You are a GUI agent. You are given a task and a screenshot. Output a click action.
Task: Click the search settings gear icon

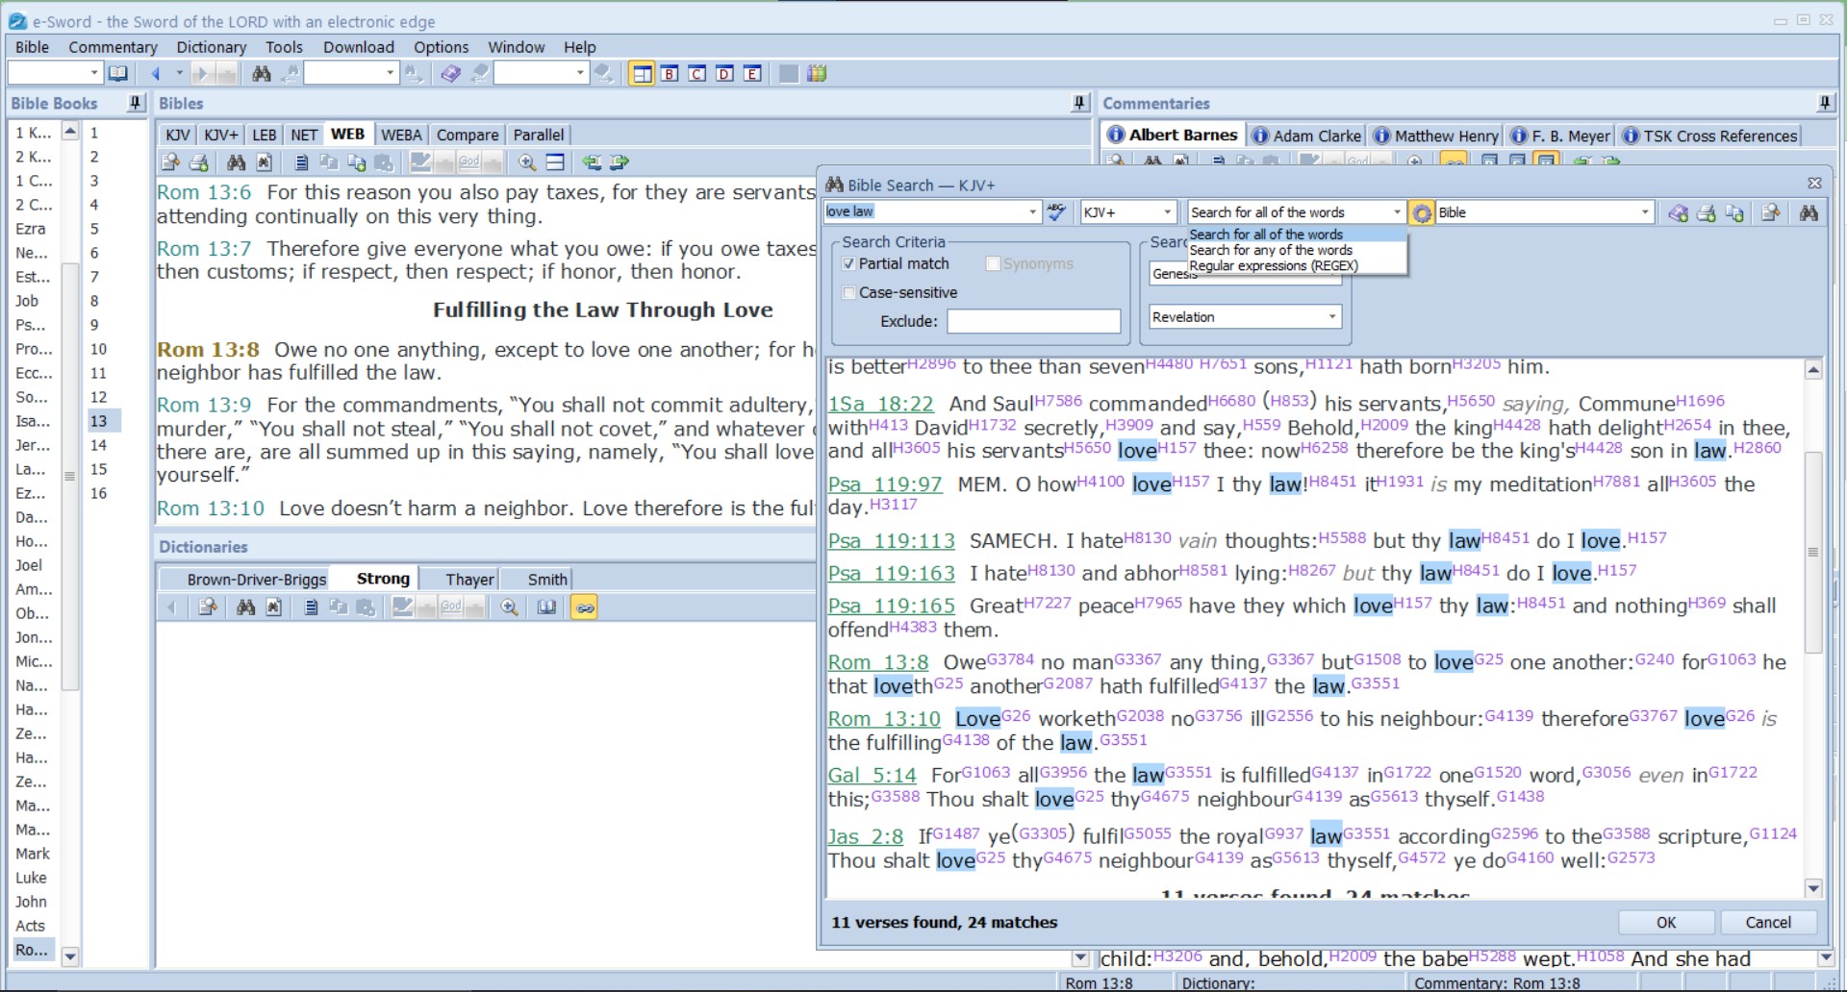(x=1422, y=213)
